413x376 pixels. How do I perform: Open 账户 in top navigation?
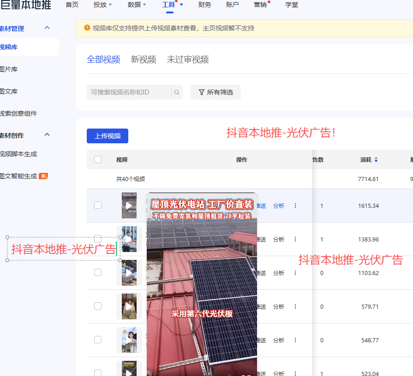coord(232,5)
